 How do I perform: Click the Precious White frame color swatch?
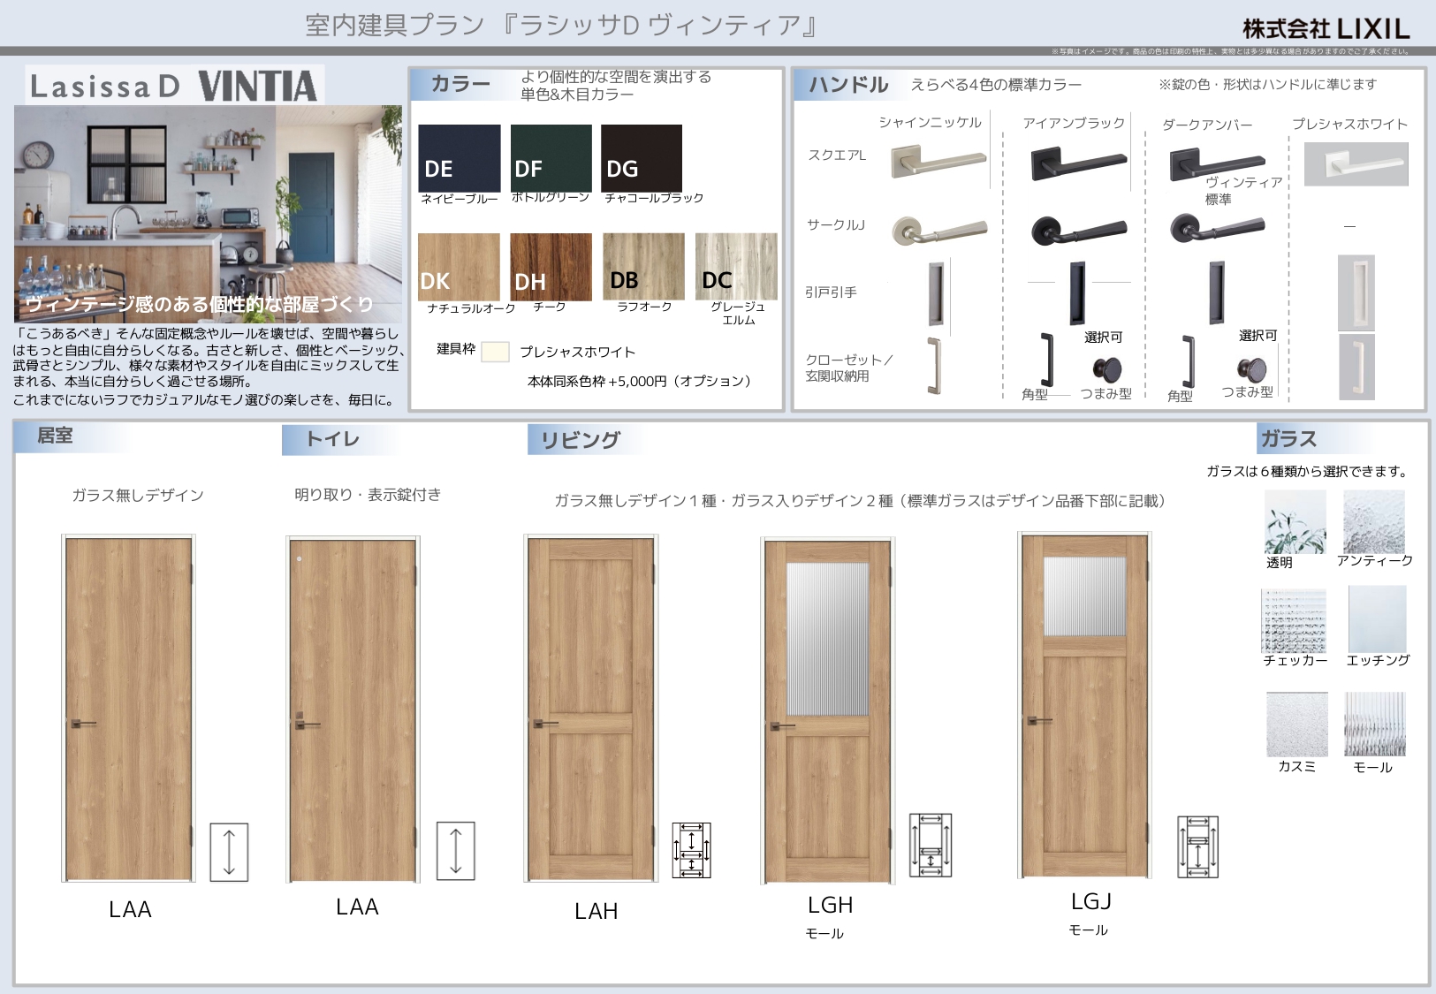[495, 352]
